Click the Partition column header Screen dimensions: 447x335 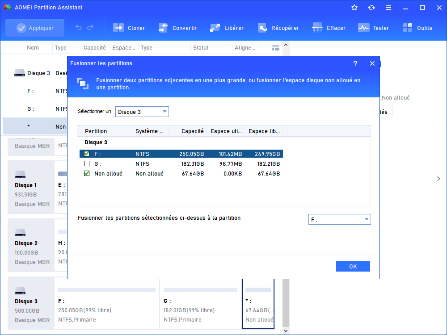[x=96, y=131]
